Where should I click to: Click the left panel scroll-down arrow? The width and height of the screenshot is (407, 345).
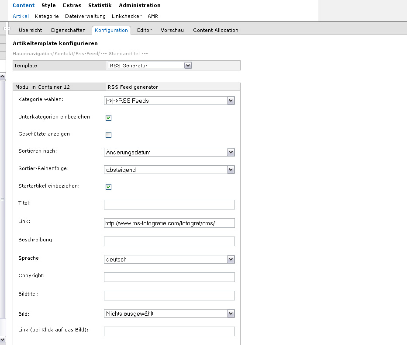tap(3, 339)
